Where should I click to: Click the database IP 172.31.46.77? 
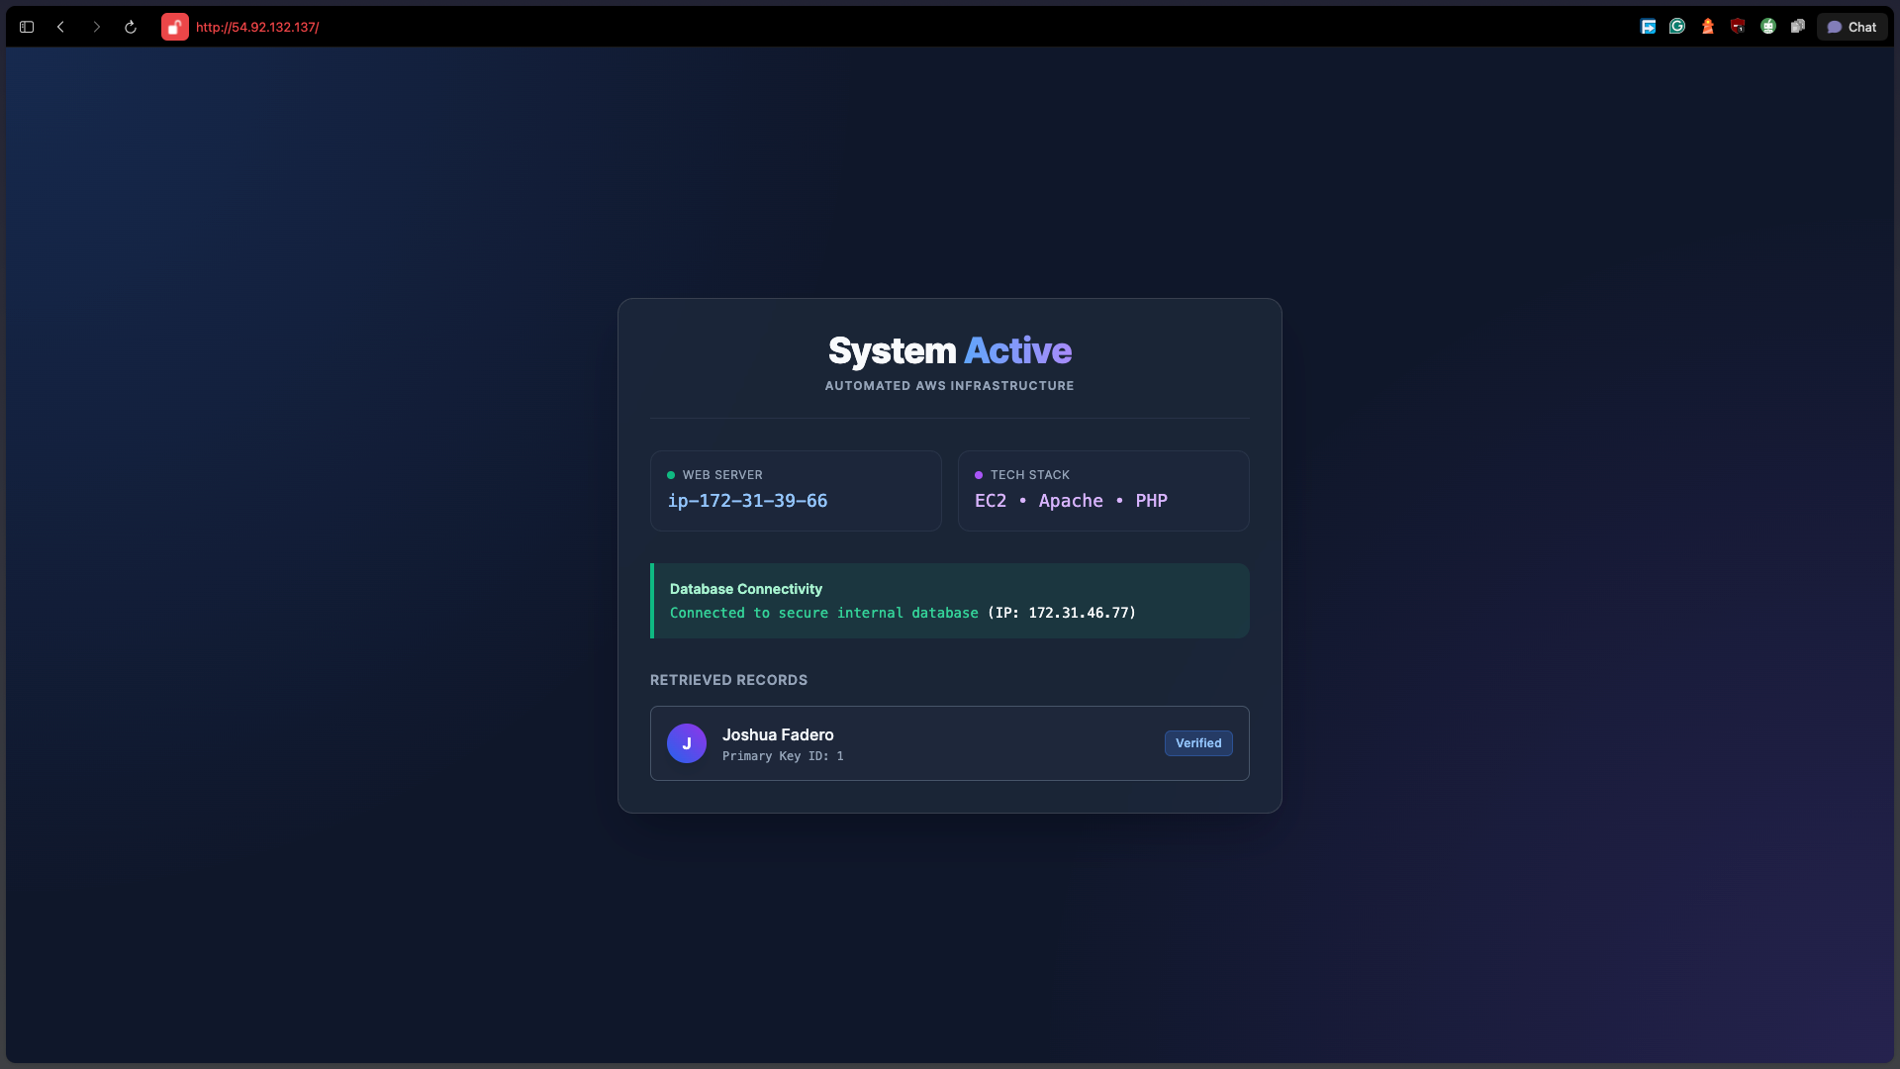tap(1079, 613)
